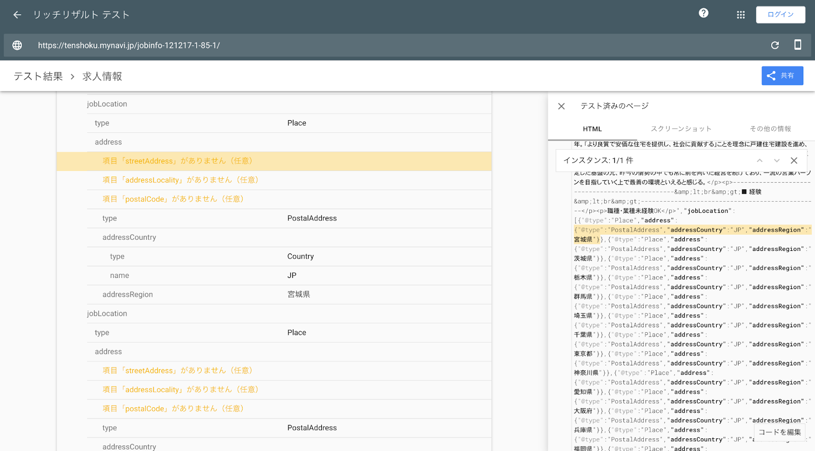The image size is (815, 451).
Task: Click the type Country row
Action: pyautogui.click(x=289, y=257)
